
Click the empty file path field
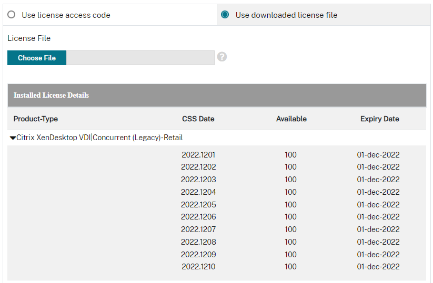click(x=140, y=58)
